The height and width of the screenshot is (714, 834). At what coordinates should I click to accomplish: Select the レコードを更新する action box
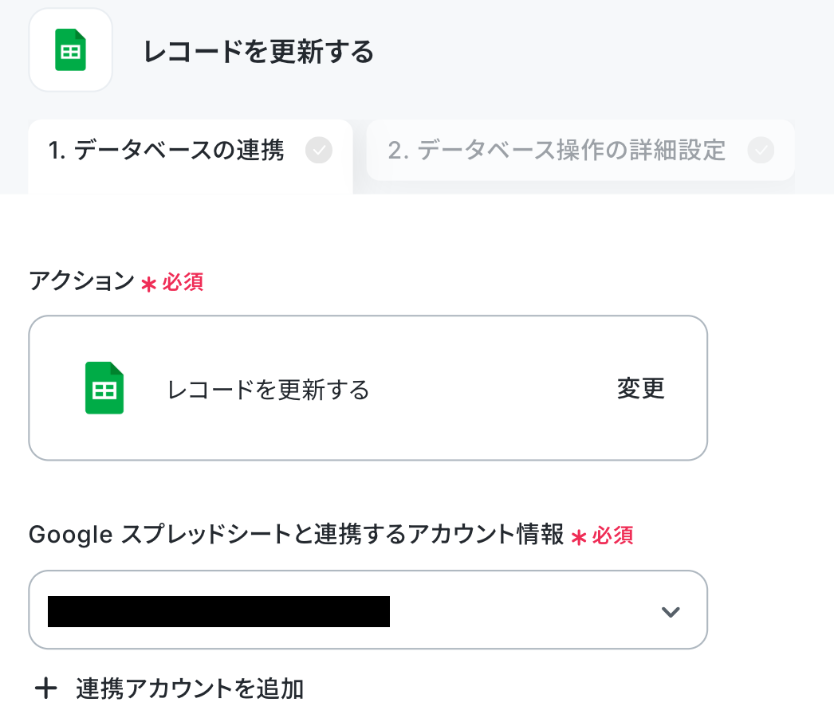click(368, 388)
